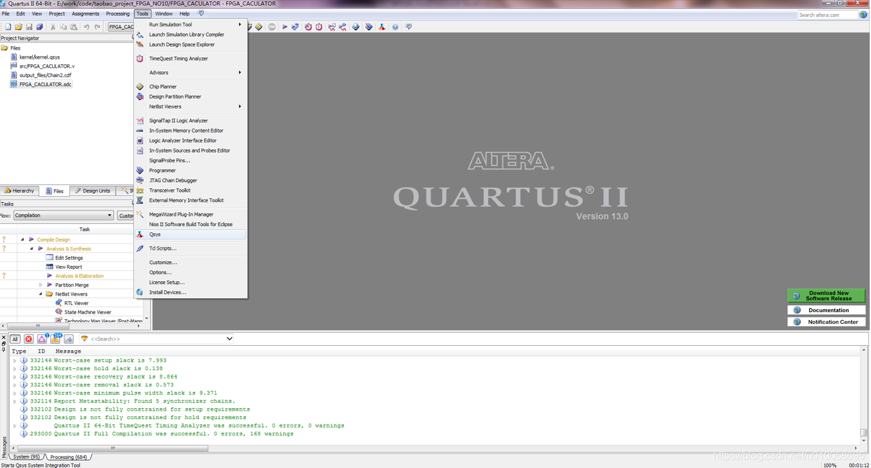Click the Search altera.com input field
The height and width of the screenshot is (468, 871).
tap(828, 15)
